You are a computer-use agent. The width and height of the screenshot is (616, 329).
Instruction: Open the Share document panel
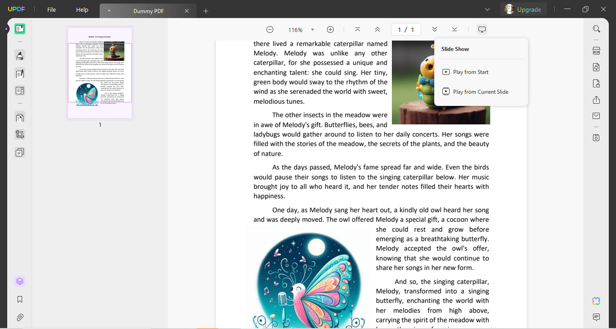[x=596, y=100]
